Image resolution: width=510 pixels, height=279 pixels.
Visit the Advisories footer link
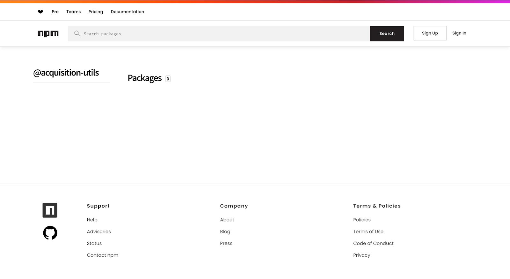[99, 232]
